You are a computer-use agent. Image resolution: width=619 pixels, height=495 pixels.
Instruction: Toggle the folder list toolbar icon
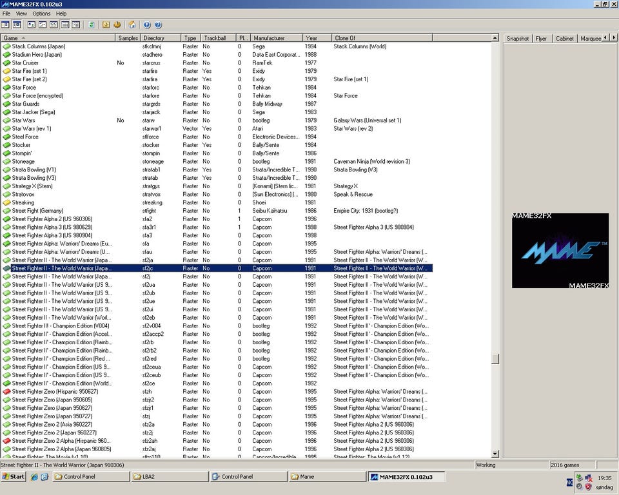point(5,25)
